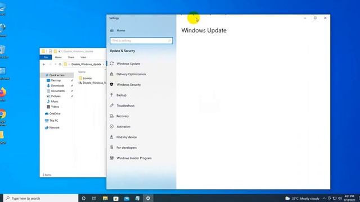Open Videos in navigation pane

[x=55, y=107]
